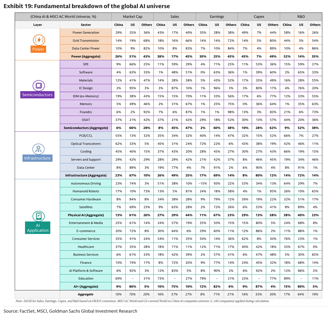Click the Semiconductors (Aggregate) row label
Viewport: 327px width, 314px height.
click(x=86, y=128)
